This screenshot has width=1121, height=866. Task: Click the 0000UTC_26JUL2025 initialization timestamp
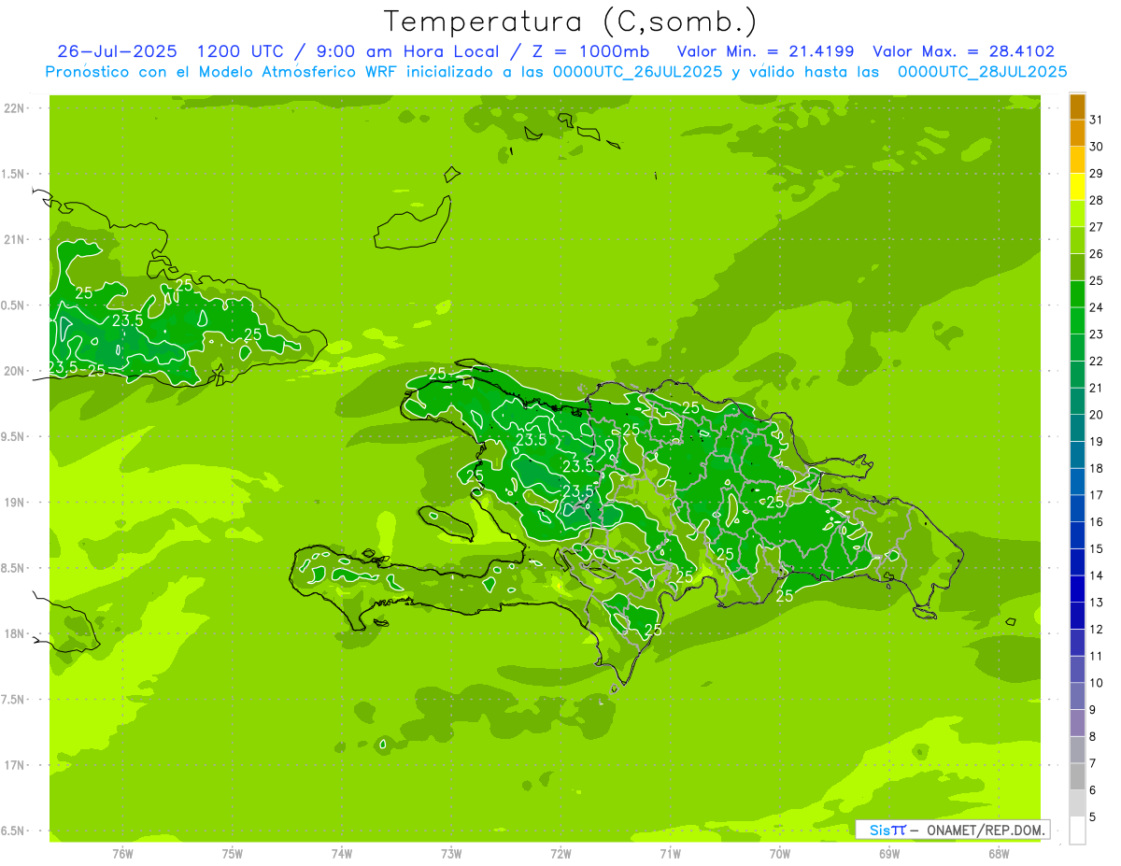pyautogui.click(x=638, y=71)
